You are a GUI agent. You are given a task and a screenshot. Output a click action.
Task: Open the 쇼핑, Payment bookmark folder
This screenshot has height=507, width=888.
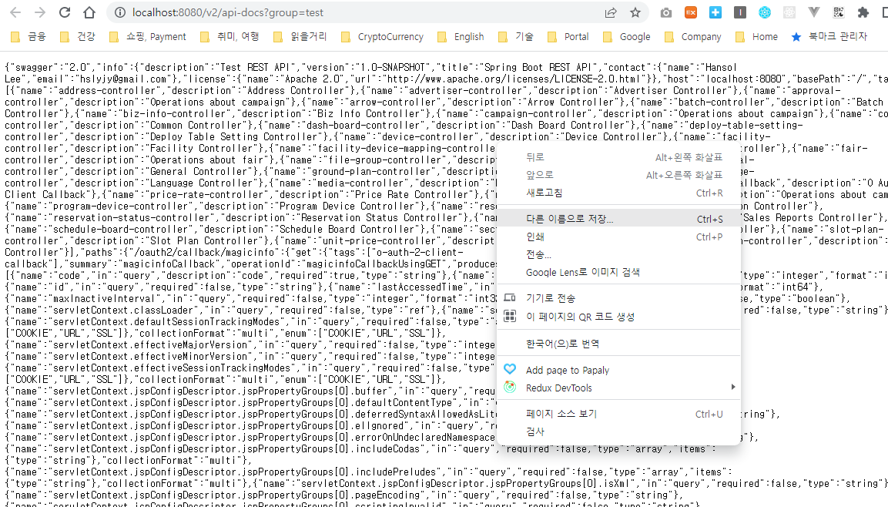pos(147,37)
